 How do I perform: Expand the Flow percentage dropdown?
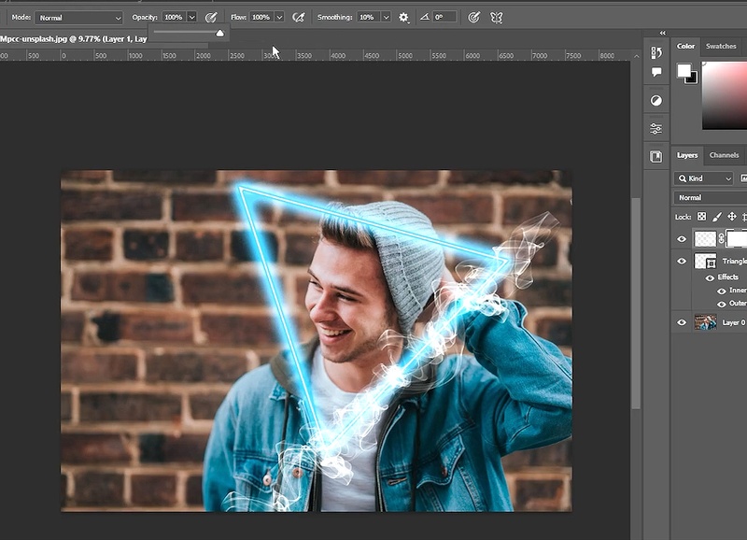coord(279,18)
